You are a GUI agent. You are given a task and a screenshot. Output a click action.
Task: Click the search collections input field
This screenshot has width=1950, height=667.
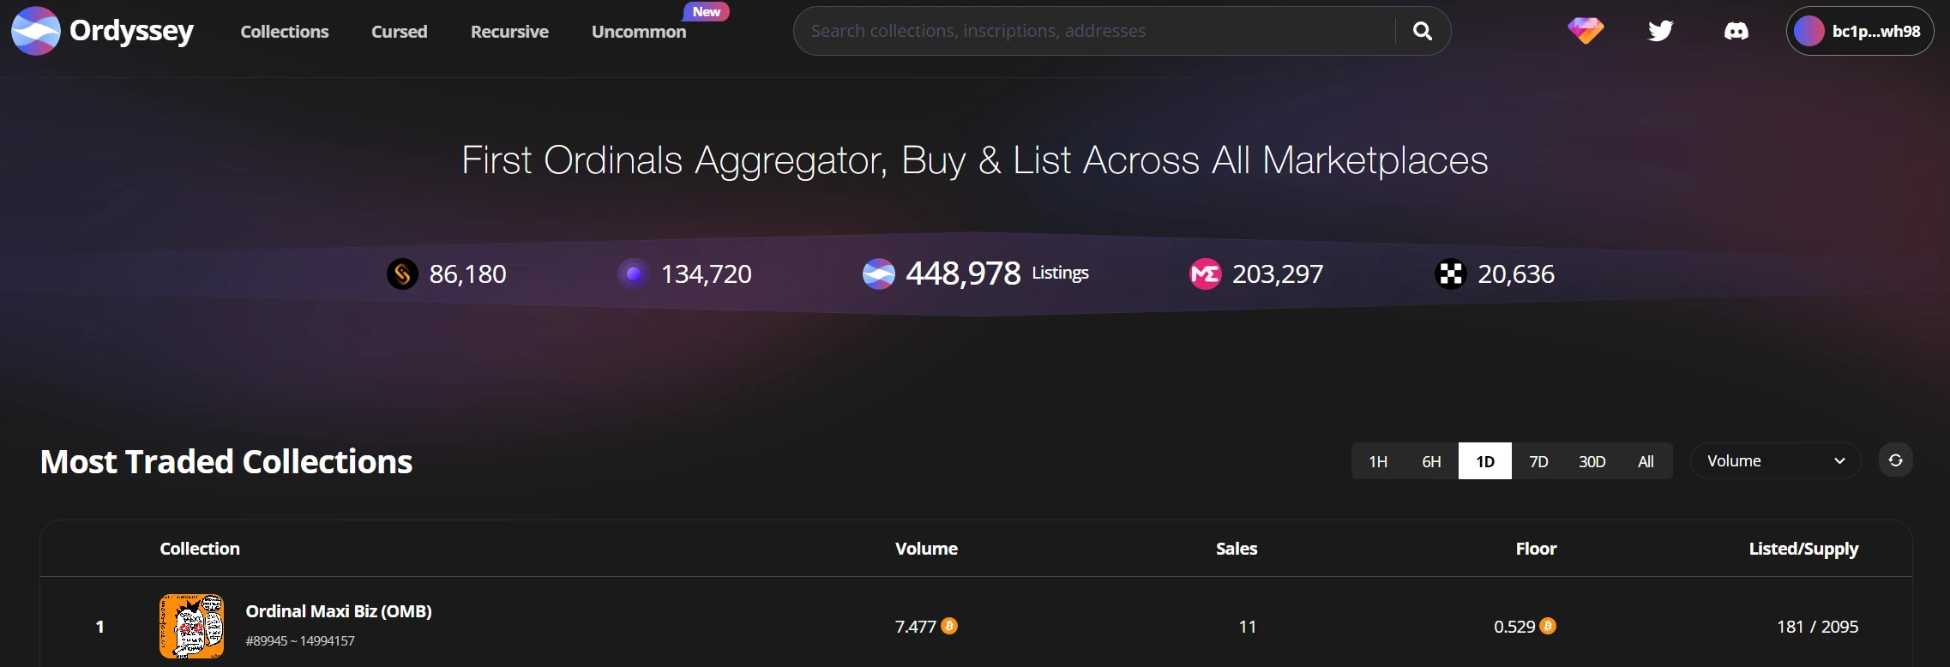1098,31
